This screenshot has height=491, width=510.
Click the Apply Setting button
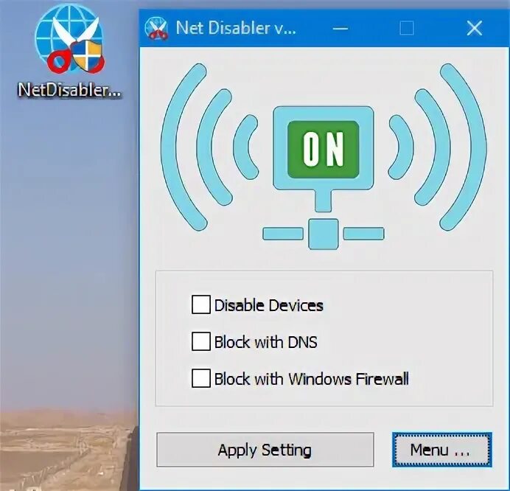pyautogui.click(x=265, y=450)
